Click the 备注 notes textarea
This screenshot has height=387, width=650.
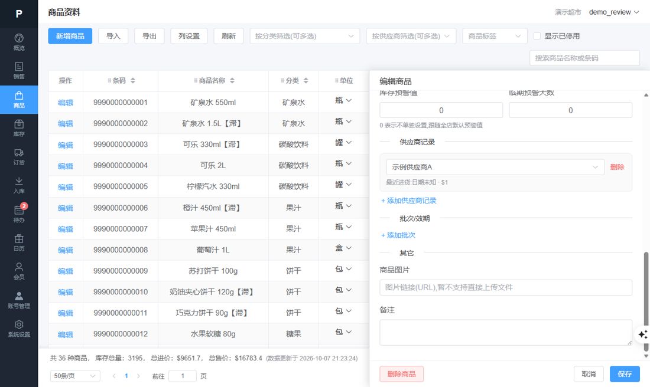coord(506,332)
